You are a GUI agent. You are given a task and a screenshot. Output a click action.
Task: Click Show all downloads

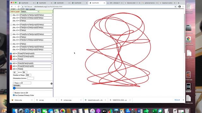click(x=177, y=100)
